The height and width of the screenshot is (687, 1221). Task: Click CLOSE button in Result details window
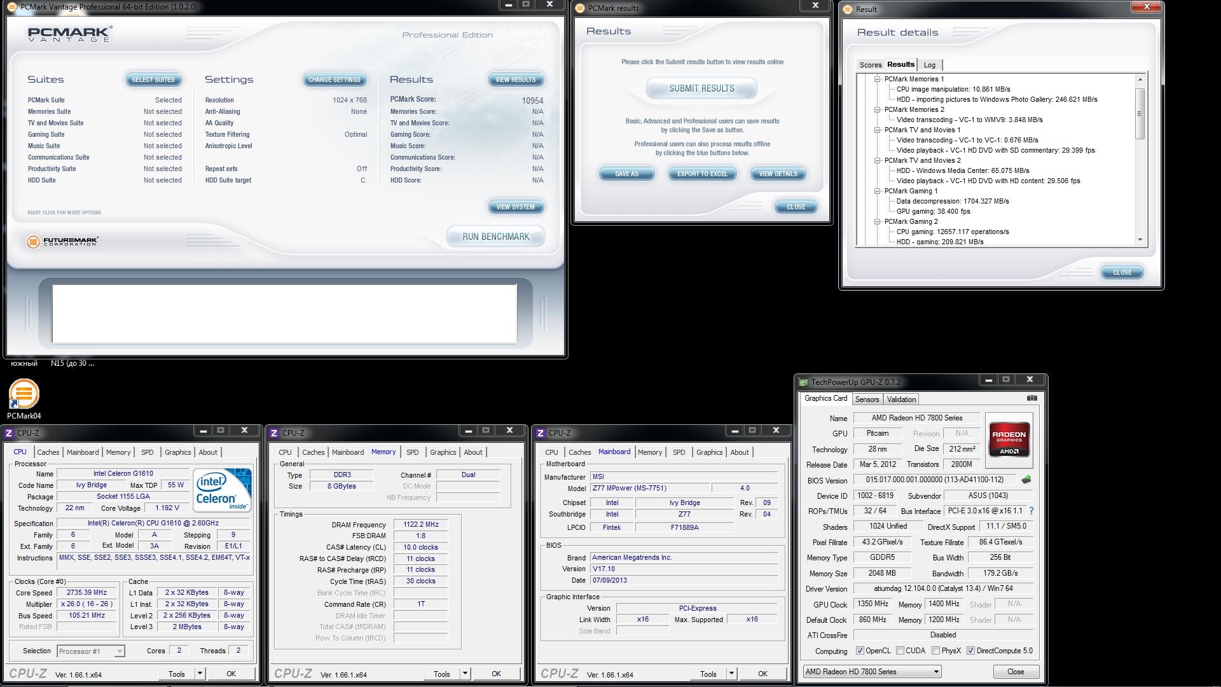(x=1122, y=272)
